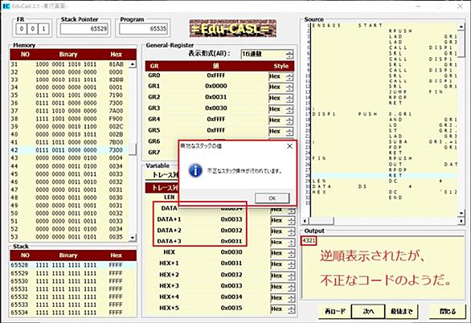The height and width of the screenshot is (323, 471).
Task: Click the 再ロード reload button
Action: coord(335,311)
